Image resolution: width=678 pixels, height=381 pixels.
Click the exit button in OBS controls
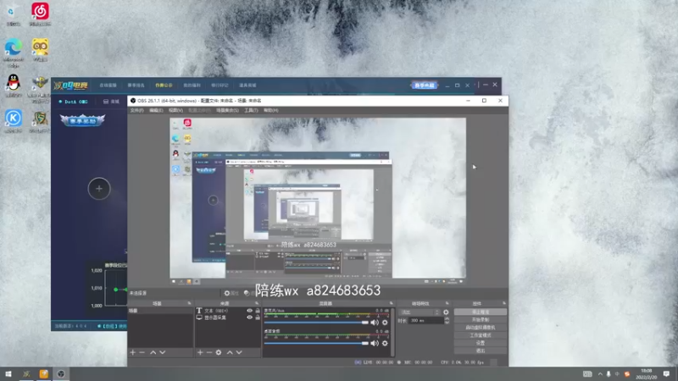(x=481, y=351)
